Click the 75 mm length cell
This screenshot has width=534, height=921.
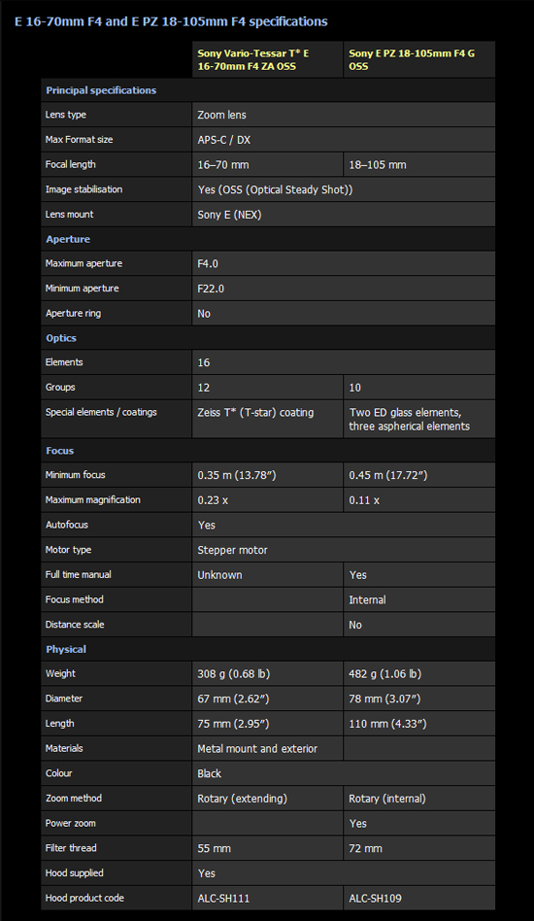click(x=268, y=724)
